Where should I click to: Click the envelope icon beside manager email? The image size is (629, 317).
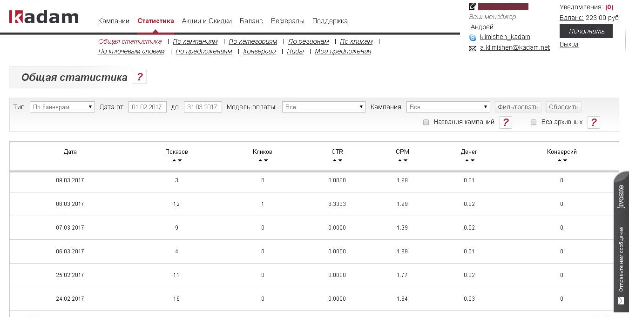473,48
